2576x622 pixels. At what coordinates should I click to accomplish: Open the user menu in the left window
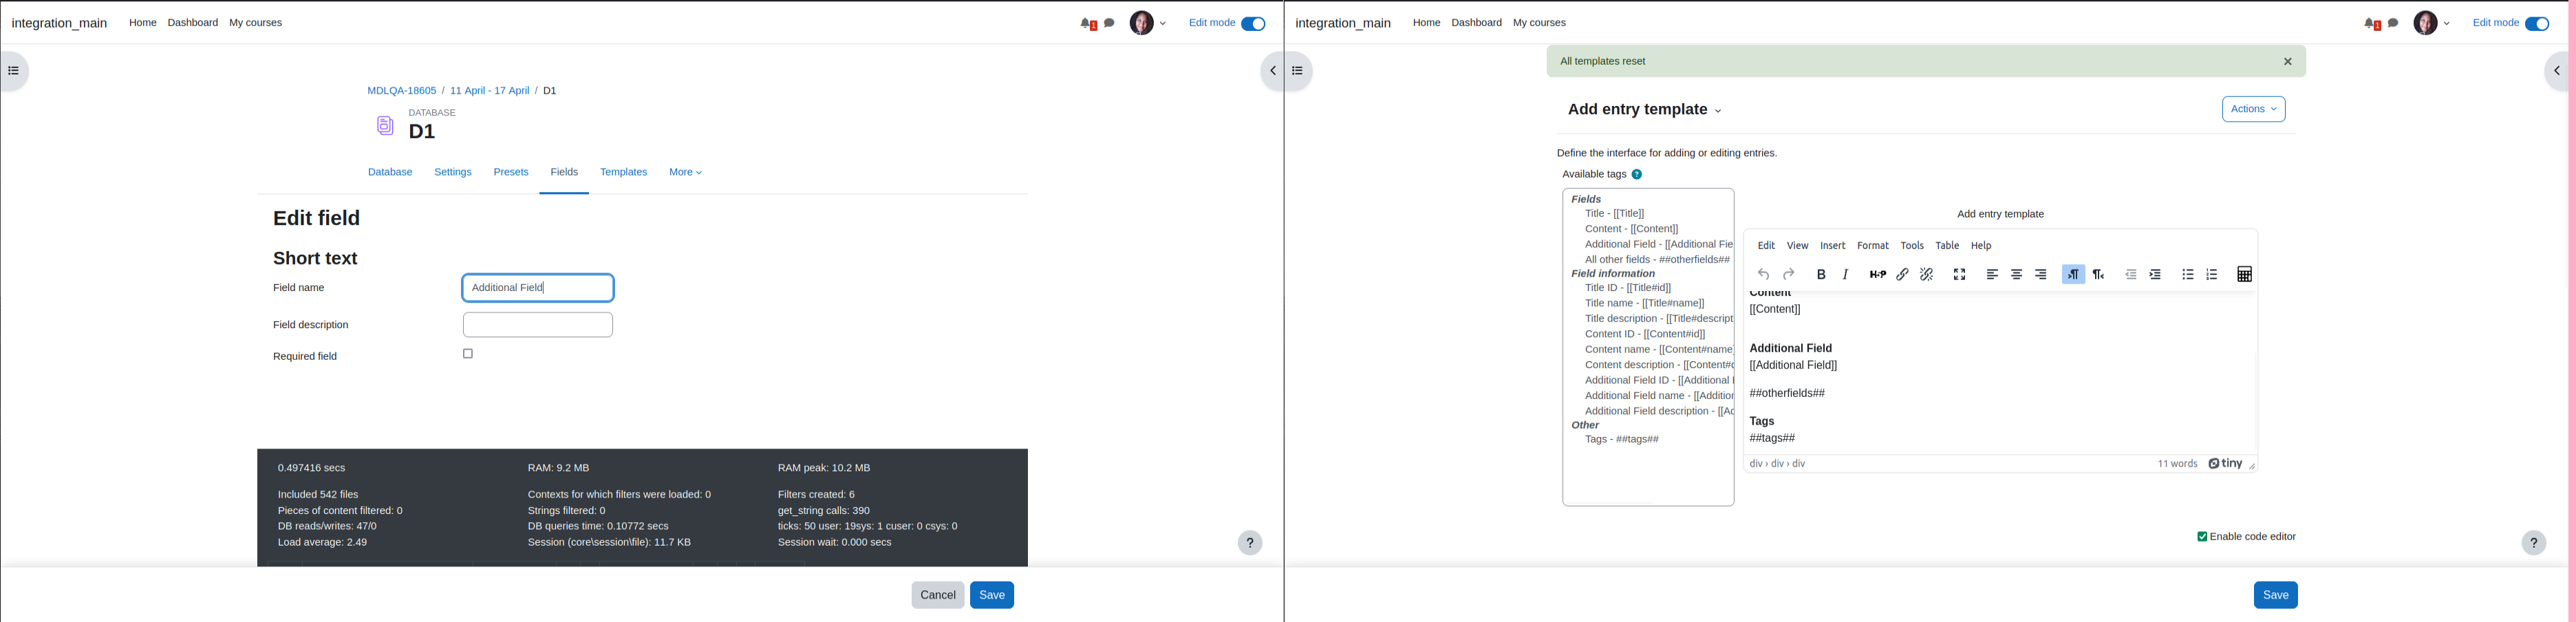(1148, 23)
